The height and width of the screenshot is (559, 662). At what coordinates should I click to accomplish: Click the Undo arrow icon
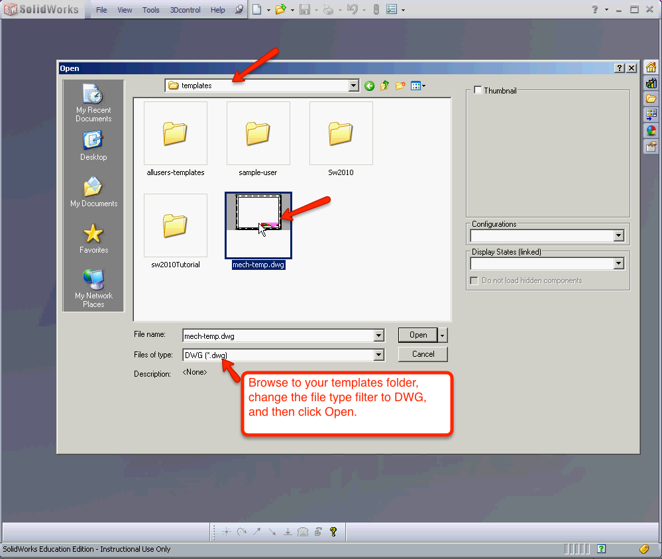pos(353,9)
